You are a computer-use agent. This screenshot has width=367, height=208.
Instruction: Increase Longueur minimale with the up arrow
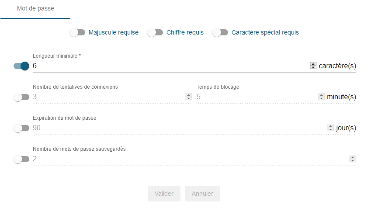click(313, 64)
